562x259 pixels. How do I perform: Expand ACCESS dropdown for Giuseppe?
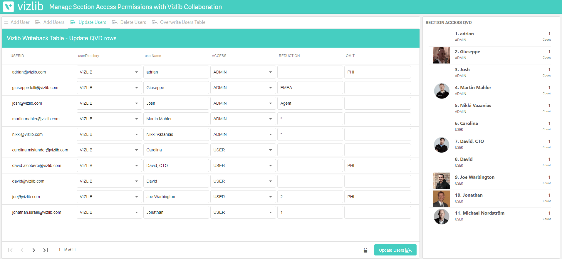(243, 88)
